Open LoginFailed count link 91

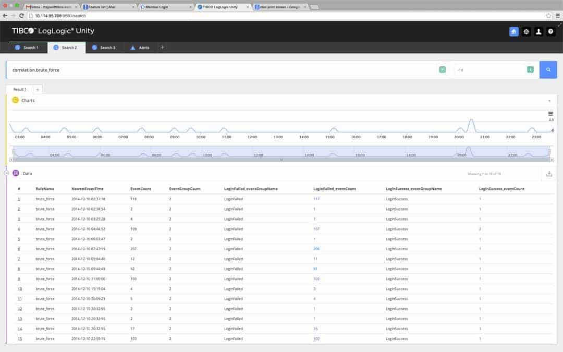tap(315, 269)
